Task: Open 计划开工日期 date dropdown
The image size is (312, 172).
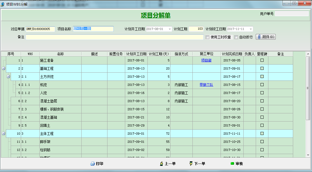Action: [x=170, y=29]
